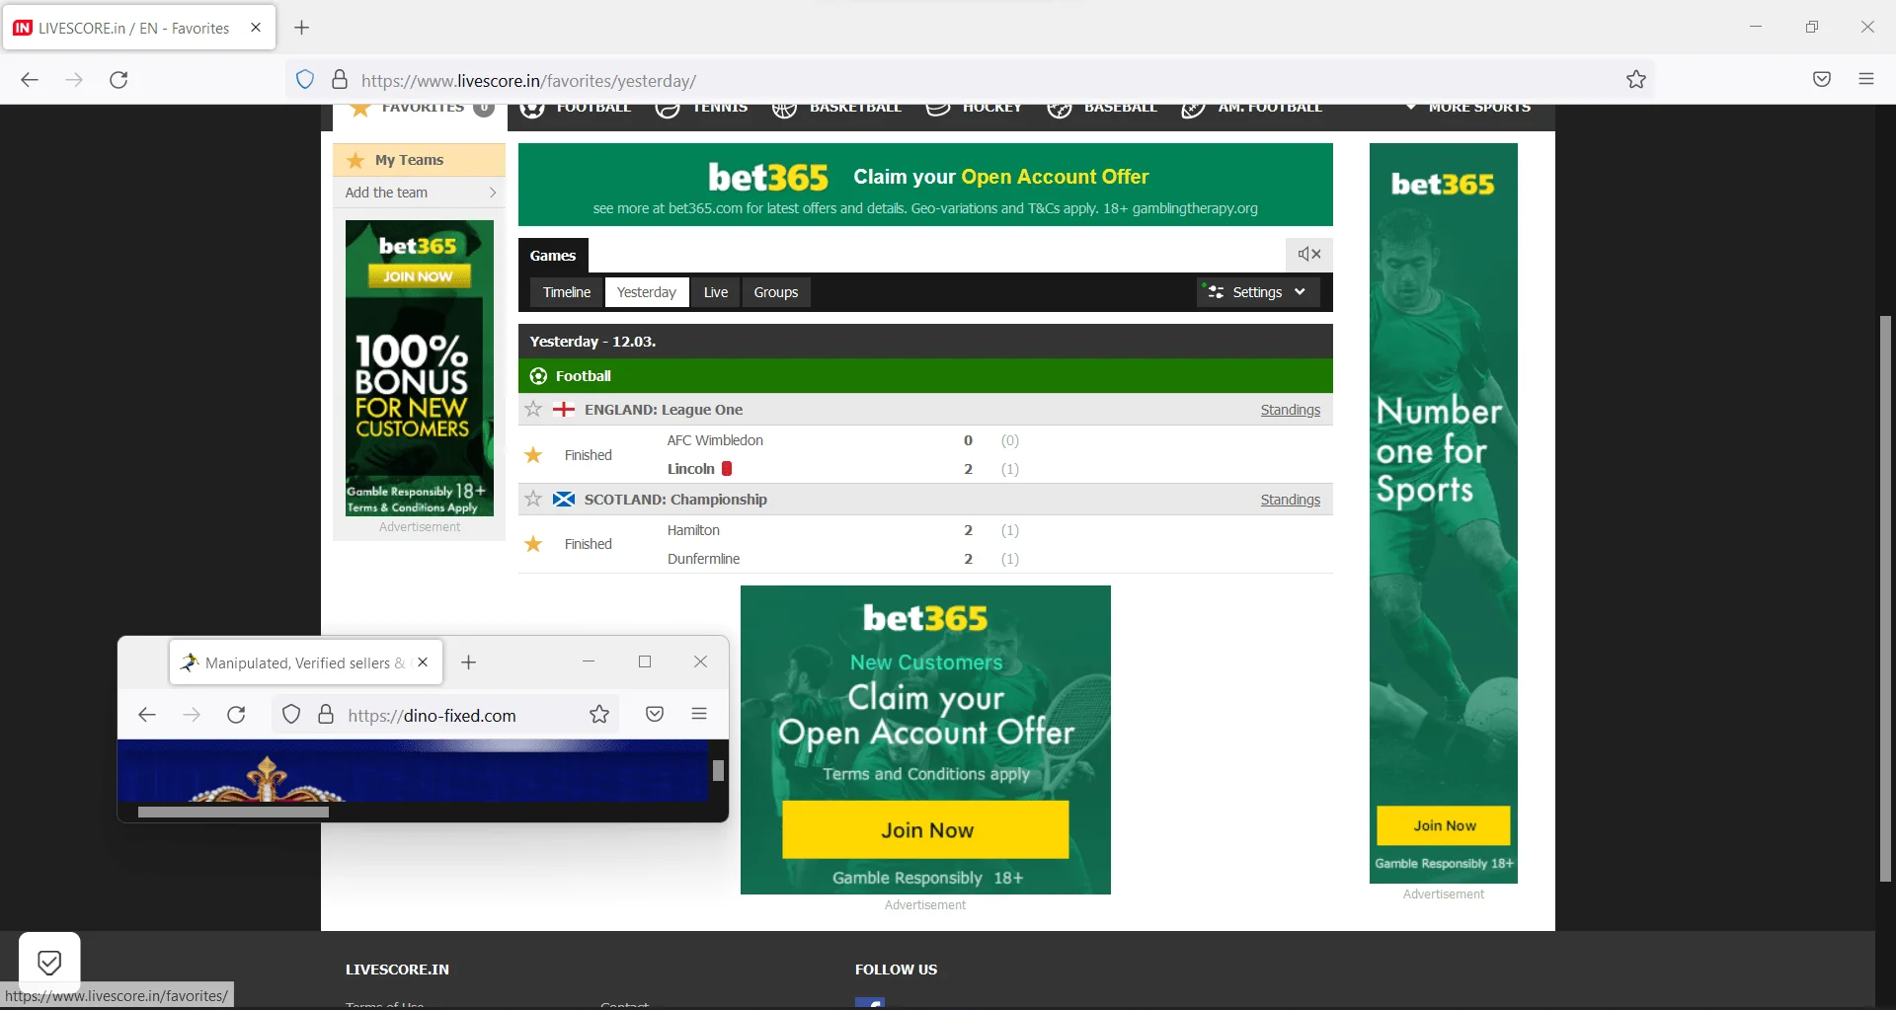Open Pocket save icon in main browser toolbar
The width and height of the screenshot is (1896, 1010).
pyautogui.click(x=1822, y=80)
